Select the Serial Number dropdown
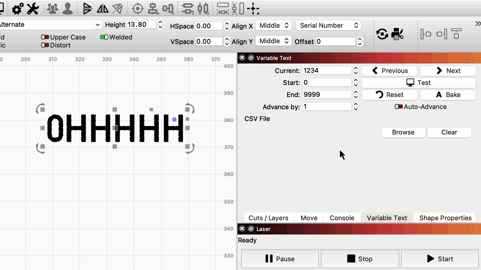Viewport: 481px width, 270px height. click(x=328, y=25)
